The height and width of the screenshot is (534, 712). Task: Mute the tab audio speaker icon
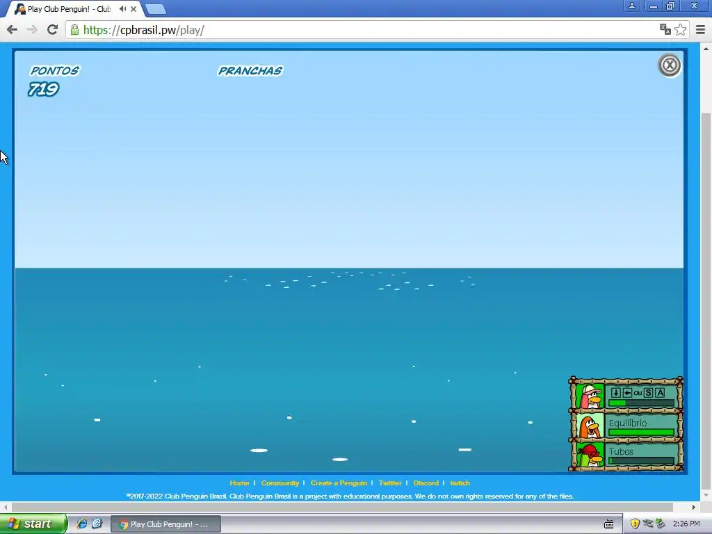[x=122, y=9]
